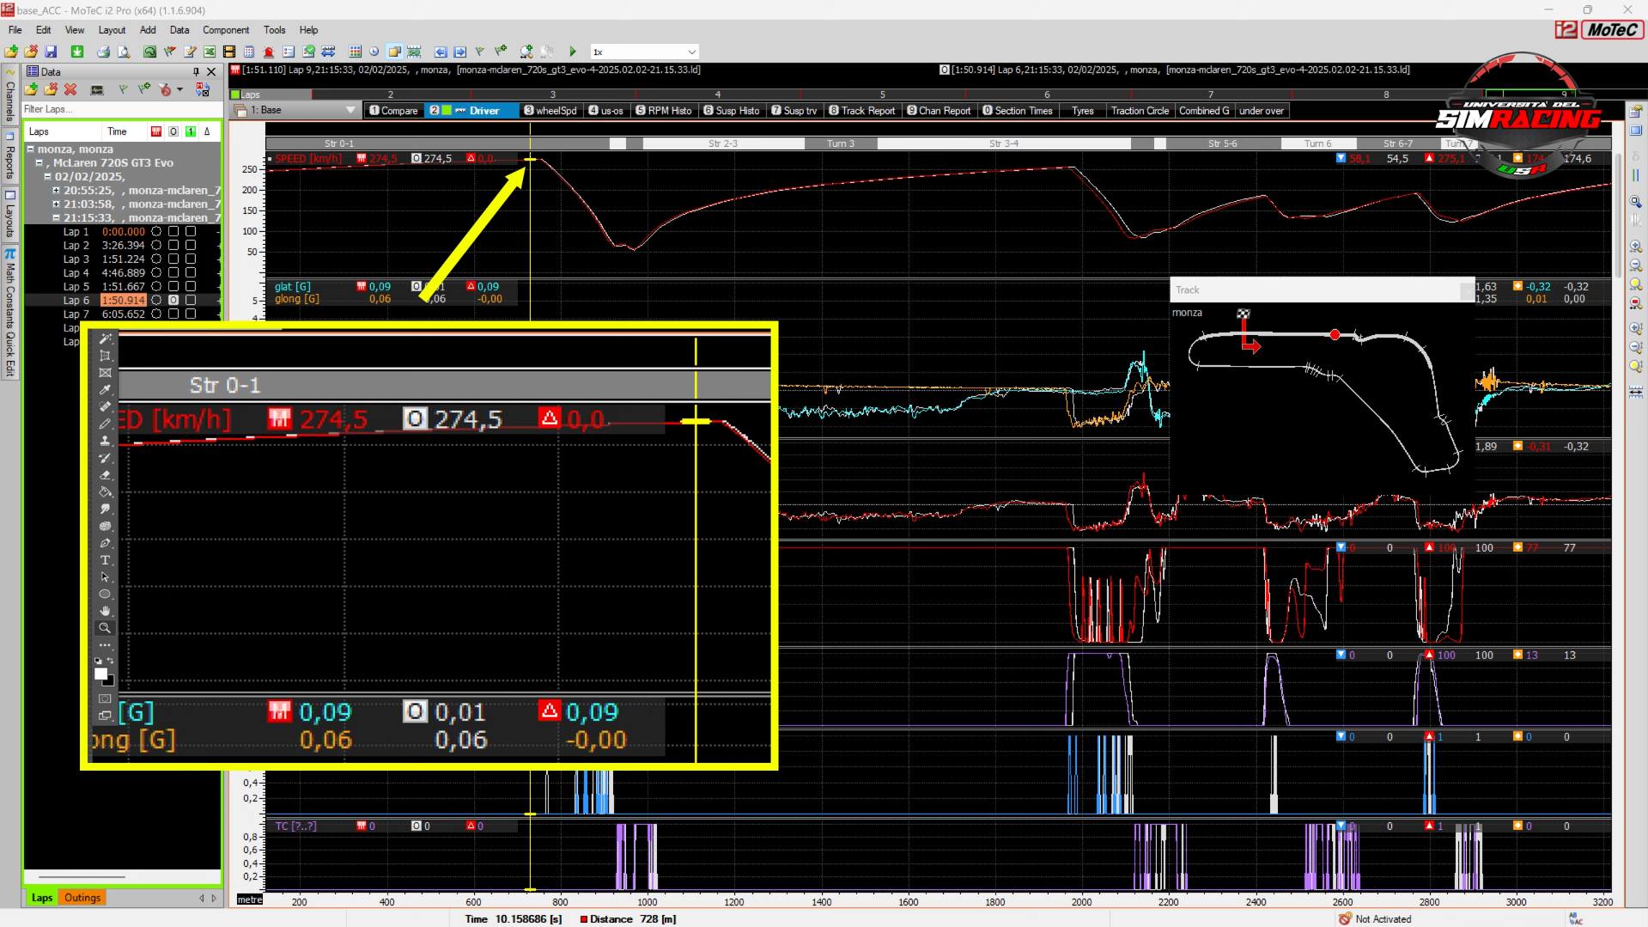The width and height of the screenshot is (1648, 927).
Task: Select the Magnifier zoom tool in inset toolbar
Action: coord(105,628)
